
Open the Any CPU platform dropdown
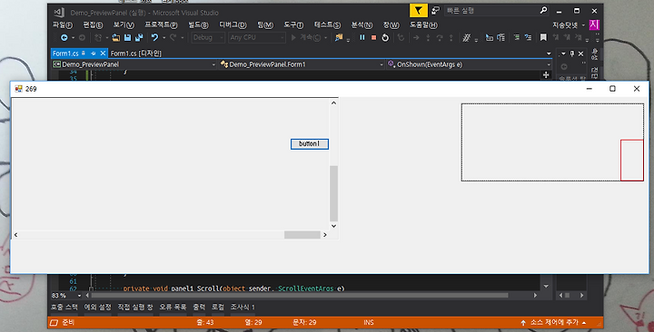coord(257,37)
